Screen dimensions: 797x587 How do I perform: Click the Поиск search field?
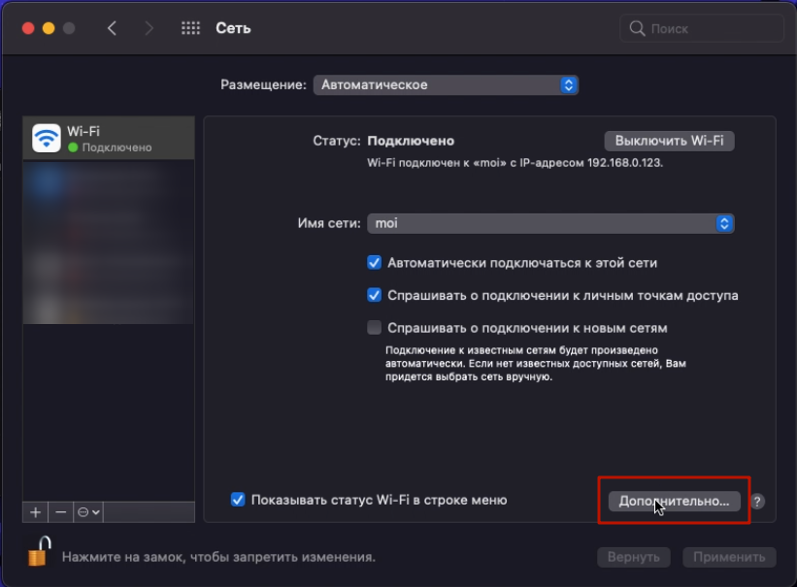click(x=702, y=28)
